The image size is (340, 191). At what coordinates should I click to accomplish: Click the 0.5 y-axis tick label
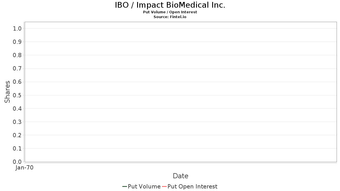point(17,95)
